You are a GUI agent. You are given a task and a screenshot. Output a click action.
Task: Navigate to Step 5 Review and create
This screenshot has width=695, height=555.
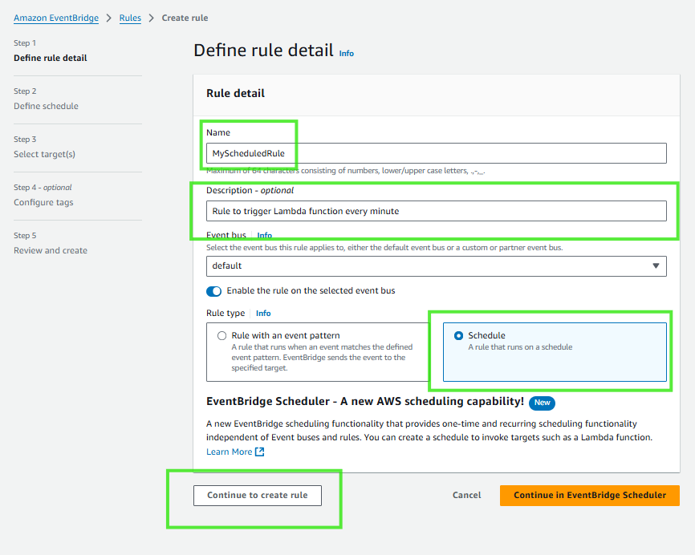(51, 250)
